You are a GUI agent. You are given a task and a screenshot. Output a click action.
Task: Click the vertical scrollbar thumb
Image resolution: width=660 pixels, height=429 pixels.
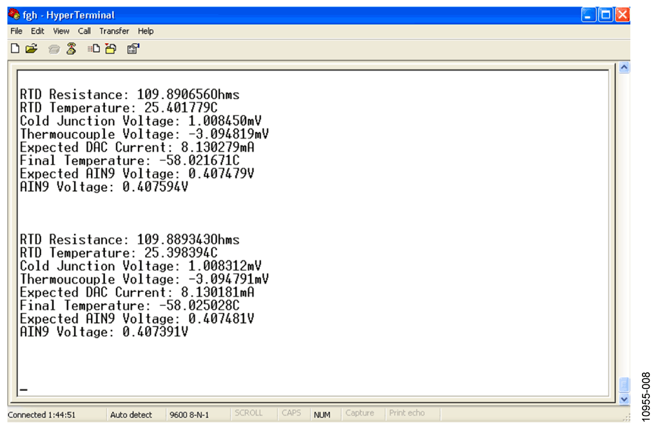click(624, 385)
